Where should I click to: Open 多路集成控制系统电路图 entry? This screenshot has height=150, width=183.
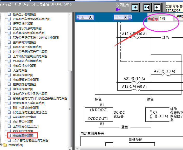coord(29,33)
